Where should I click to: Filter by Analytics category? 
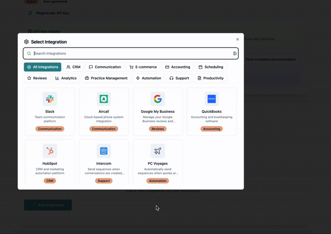click(x=66, y=78)
